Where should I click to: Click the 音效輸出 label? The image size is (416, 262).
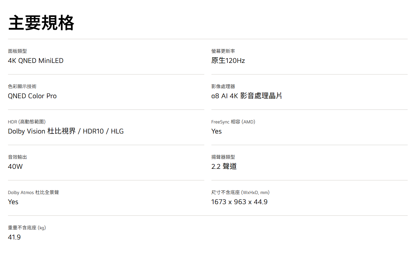tap(17, 157)
